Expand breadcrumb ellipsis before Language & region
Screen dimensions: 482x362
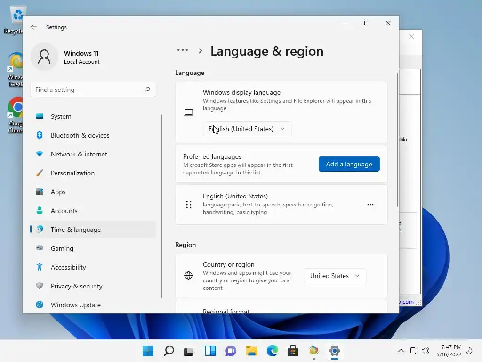point(183,50)
